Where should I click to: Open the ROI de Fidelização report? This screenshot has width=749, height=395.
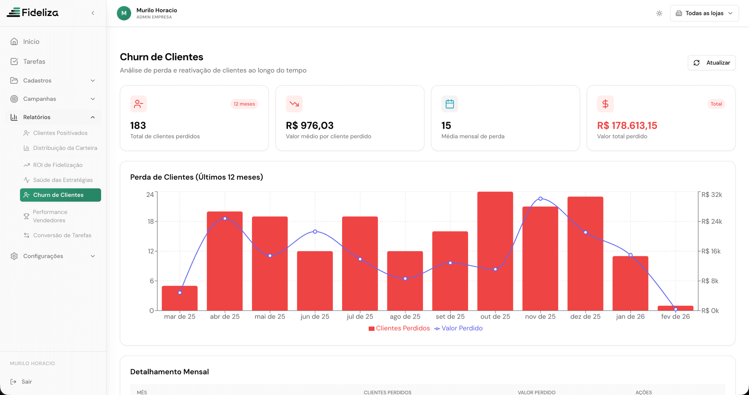coord(58,165)
